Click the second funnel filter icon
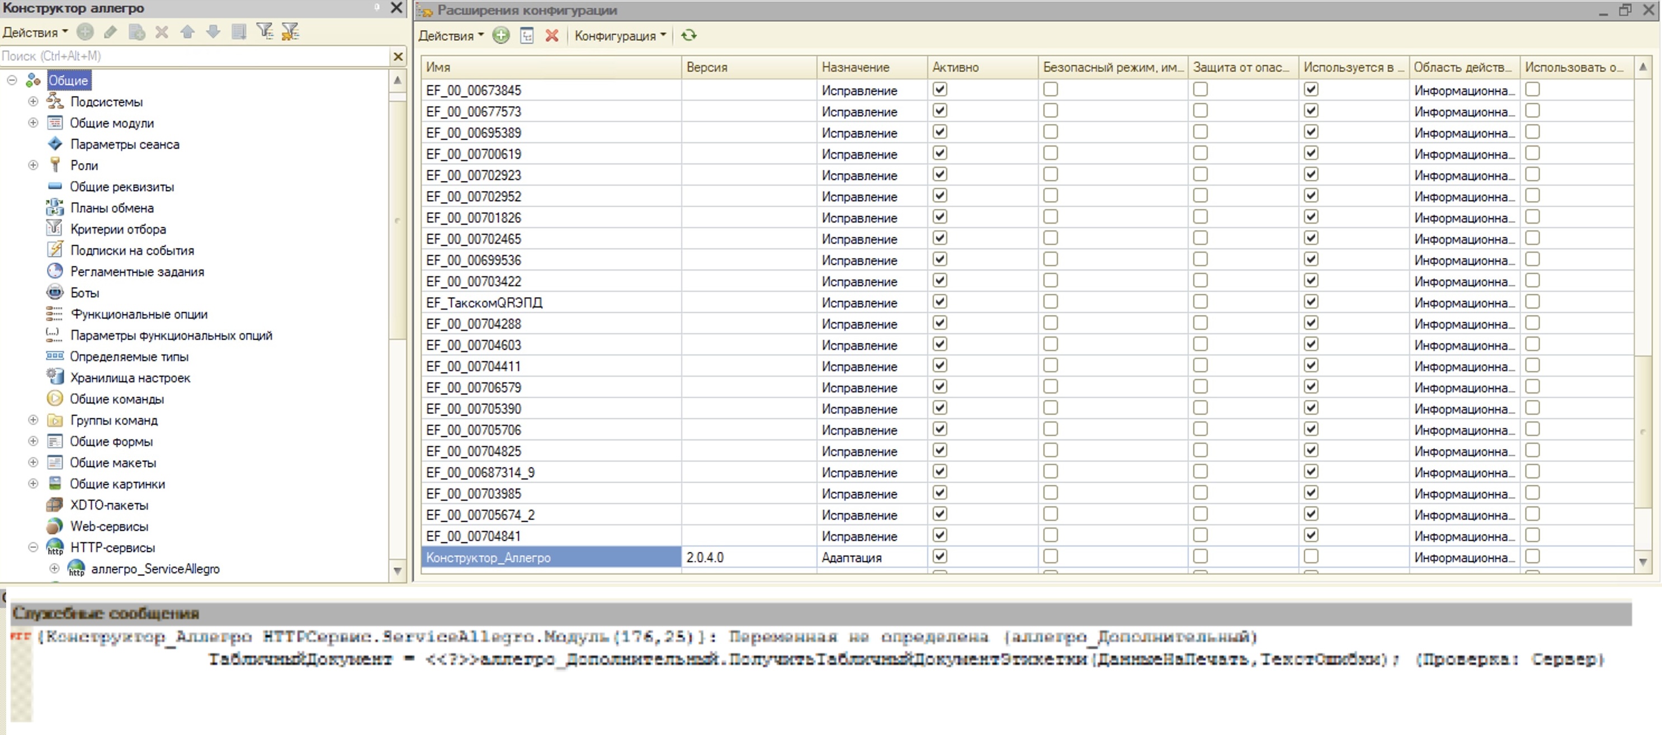1662x735 pixels. pyautogui.click(x=290, y=31)
